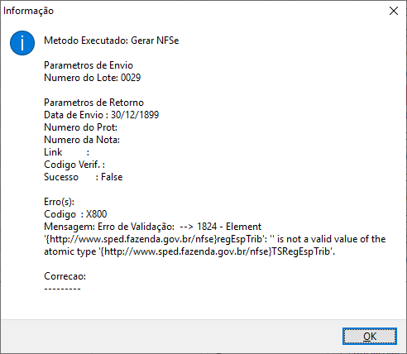The image size is (407, 354).
Task: Click the atomic type TSRegEspTrib line
Action: [189, 251]
